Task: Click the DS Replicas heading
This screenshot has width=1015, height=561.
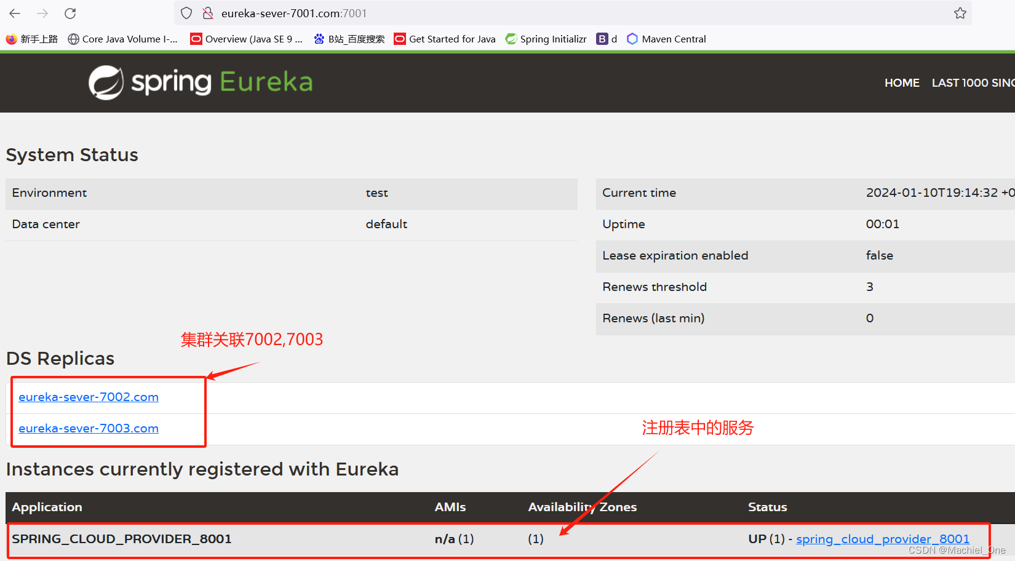Action: pos(60,359)
